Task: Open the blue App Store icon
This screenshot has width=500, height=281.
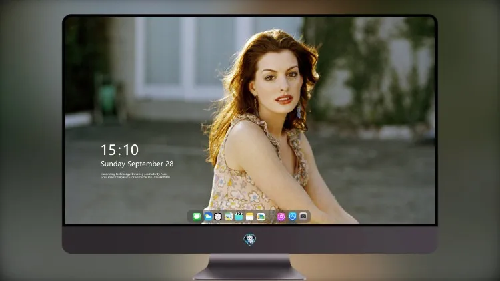Action: [293, 216]
